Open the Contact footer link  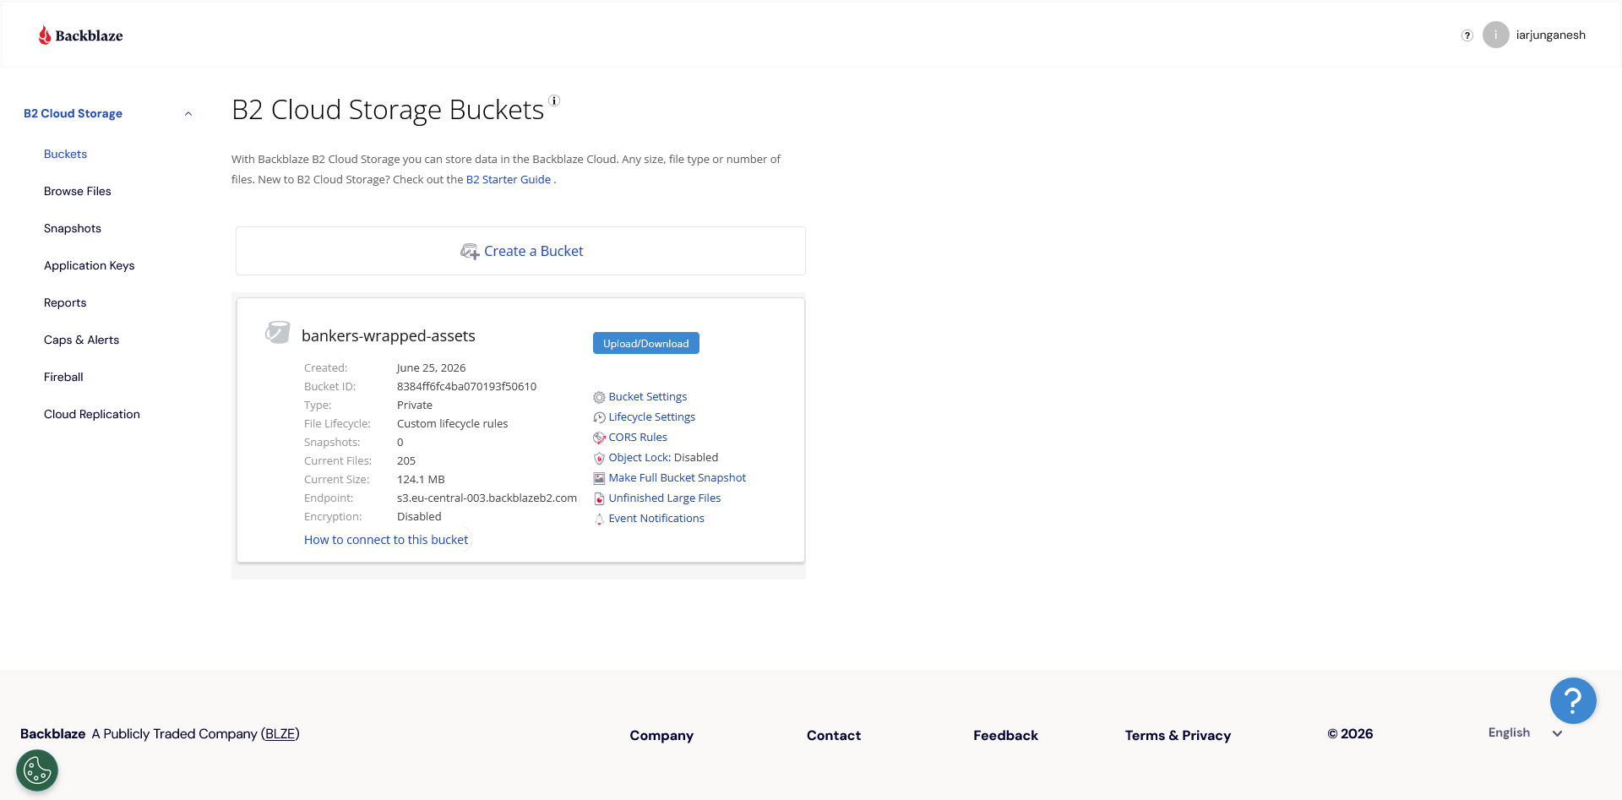pos(834,735)
